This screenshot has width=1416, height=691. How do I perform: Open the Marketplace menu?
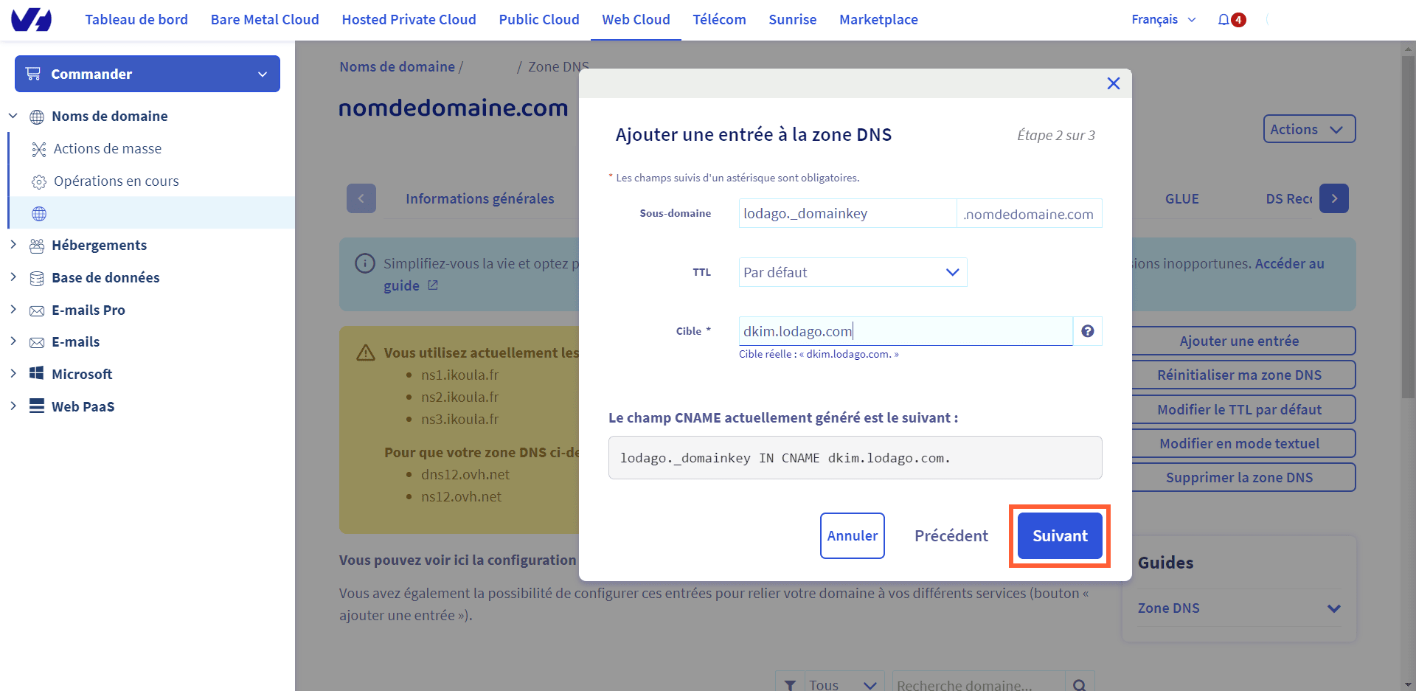point(878,20)
